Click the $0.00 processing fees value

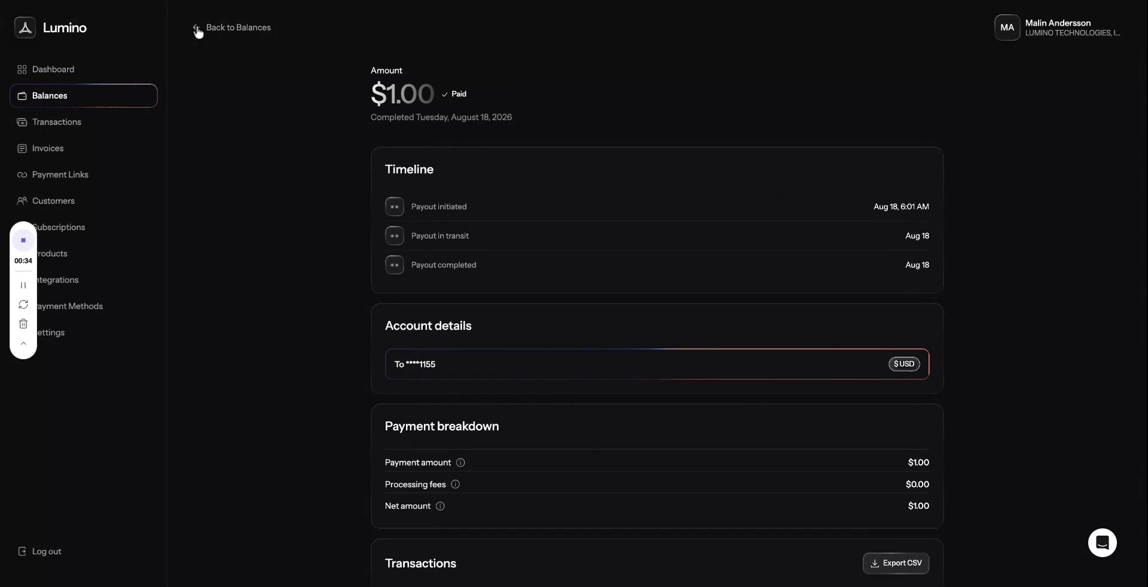(917, 484)
